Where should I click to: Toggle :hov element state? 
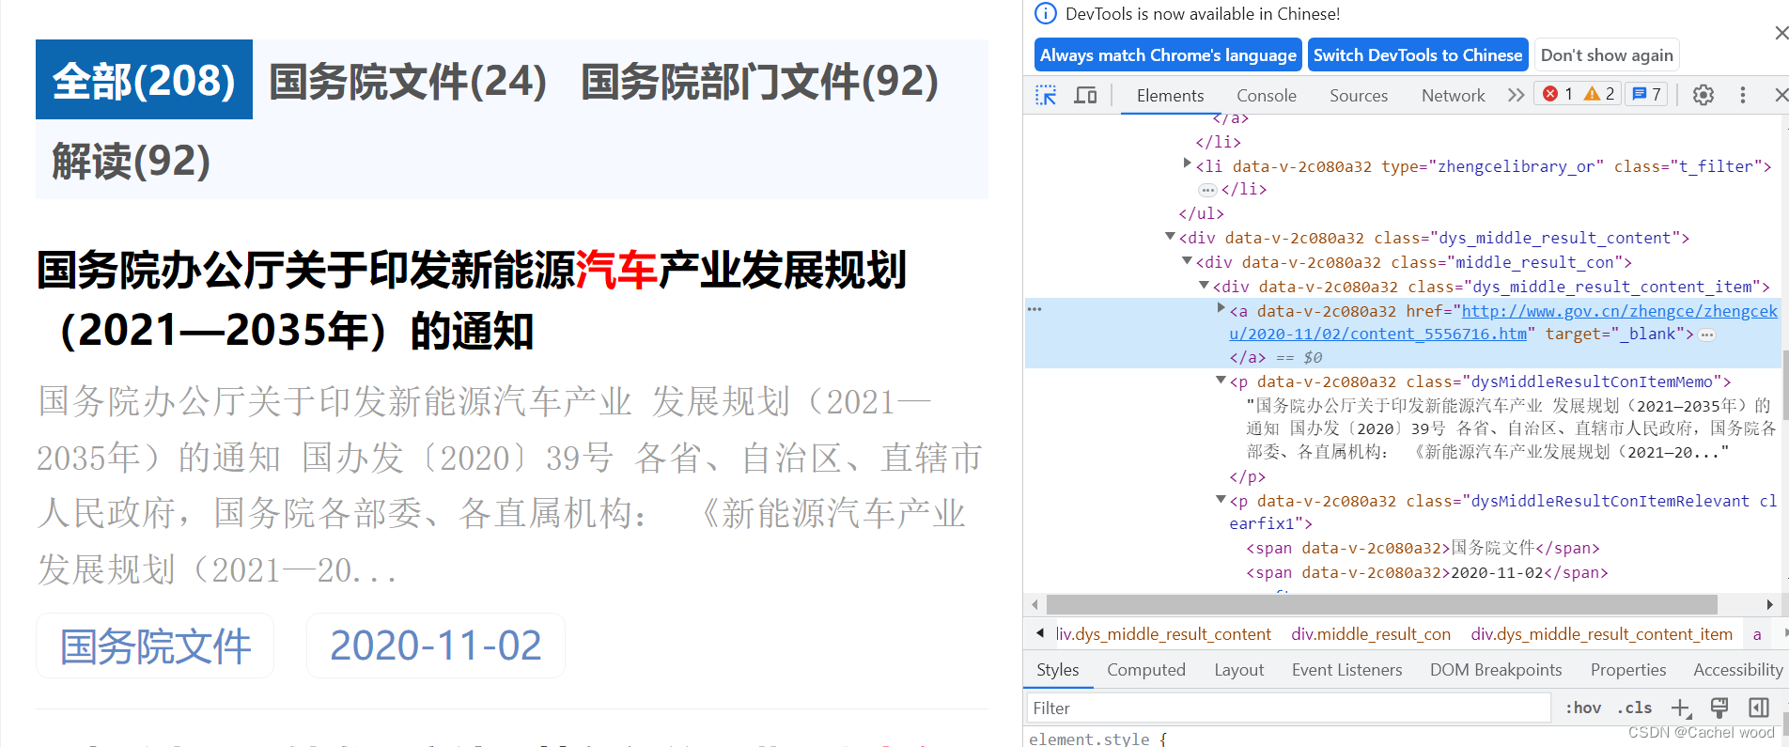1583,708
